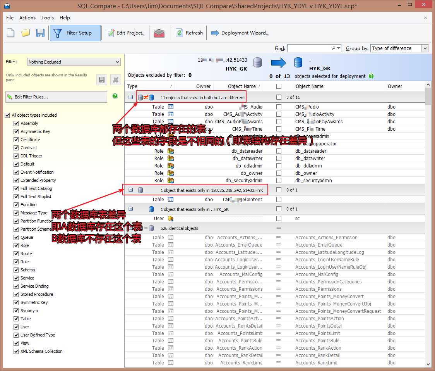This screenshot has height=371, width=435.
Task: Uncheck the Function object type
Action: (x=16, y=205)
